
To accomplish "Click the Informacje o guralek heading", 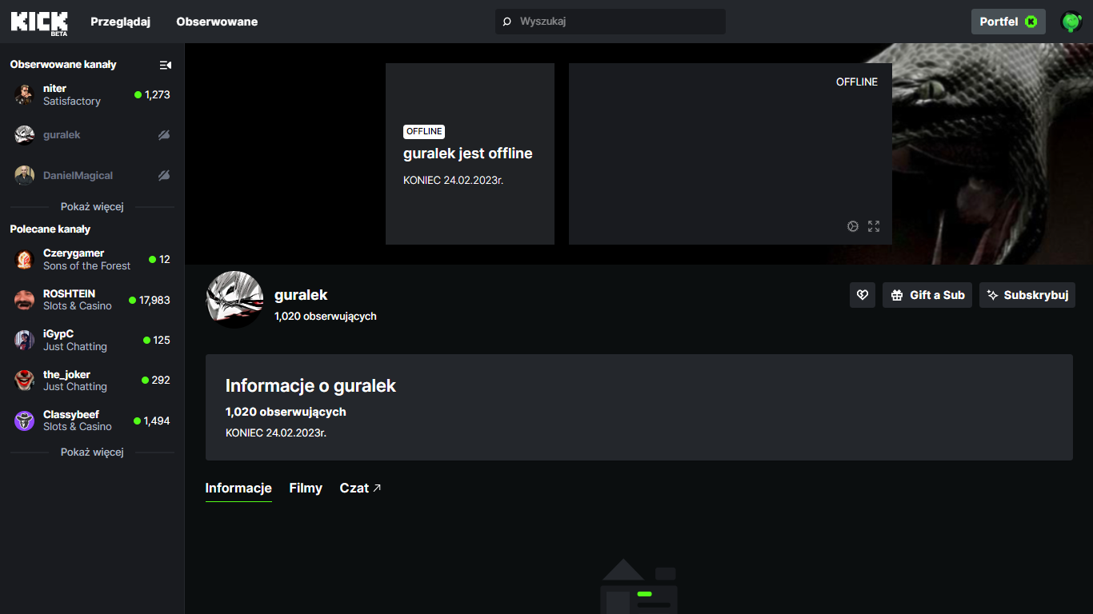I will pos(310,385).
